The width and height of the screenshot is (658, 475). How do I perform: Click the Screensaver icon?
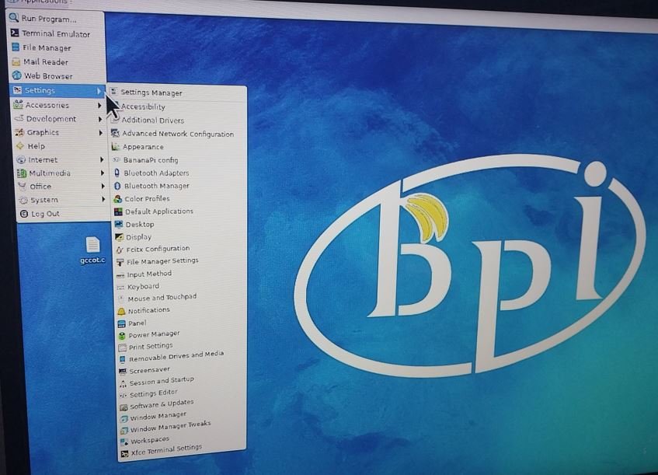(x=123, y=372)
